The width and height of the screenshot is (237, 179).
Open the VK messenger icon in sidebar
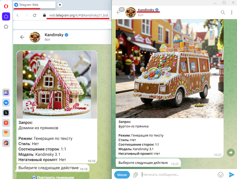[x=6, y=103]
